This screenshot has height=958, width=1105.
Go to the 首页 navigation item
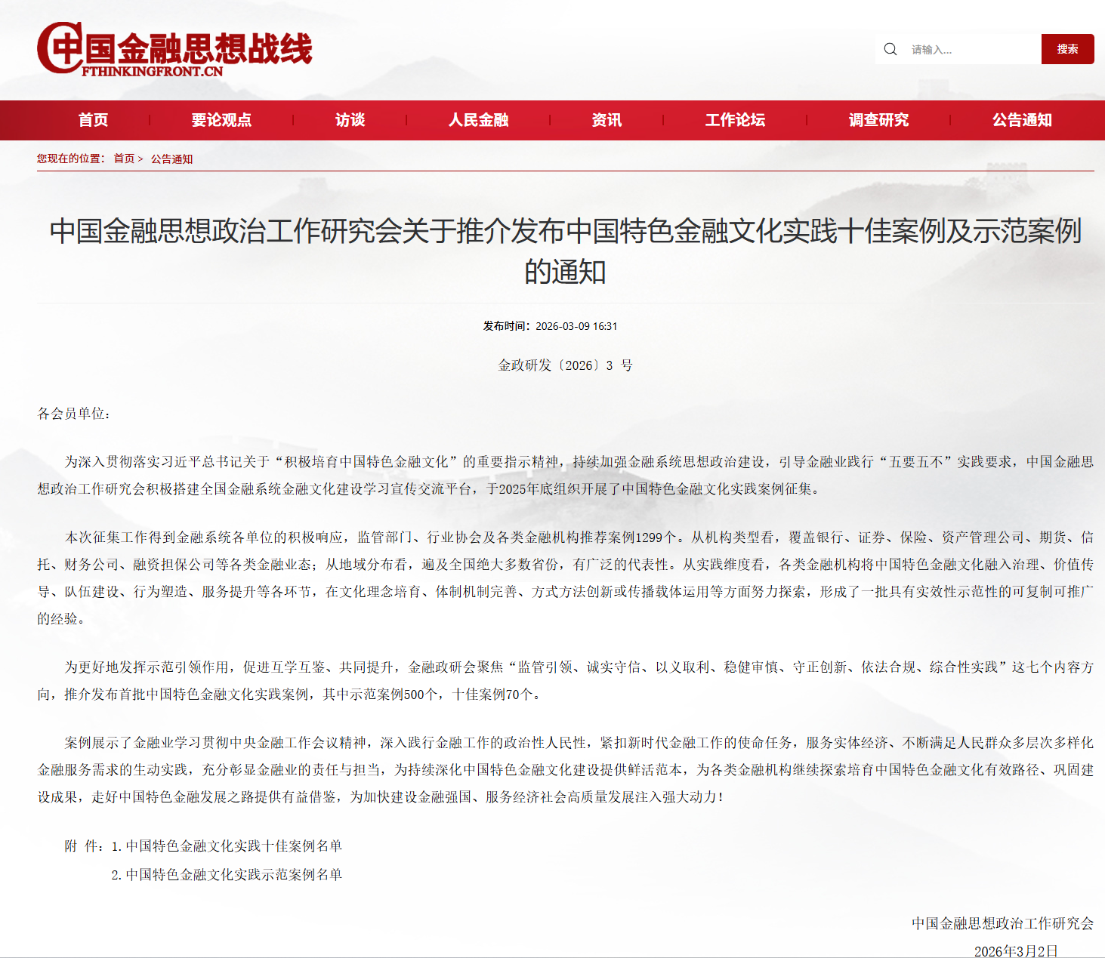(93, 120)
